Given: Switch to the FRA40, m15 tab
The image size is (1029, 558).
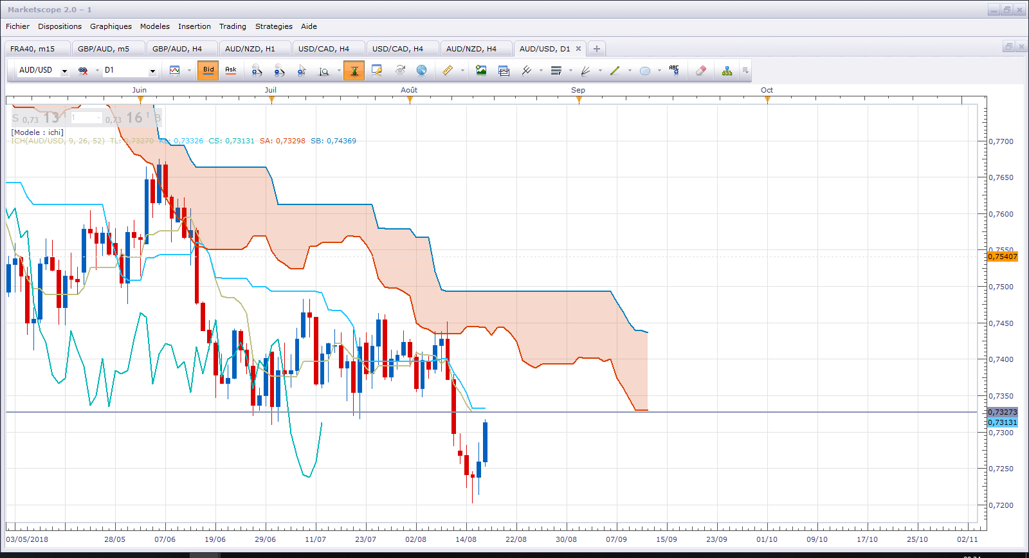Looking at the screenshot, I should [37, 49].
